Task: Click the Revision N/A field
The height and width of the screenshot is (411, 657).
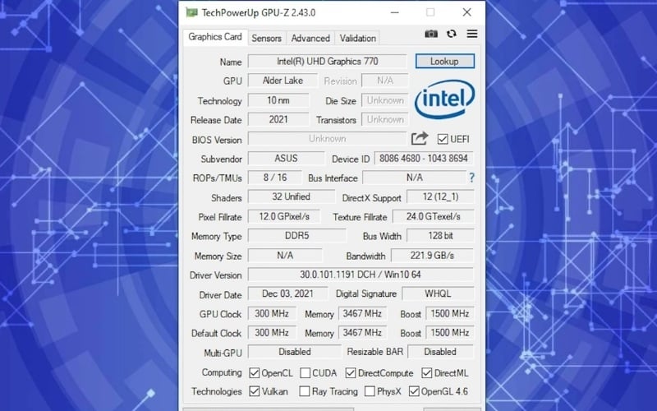Action: (385, 81)
